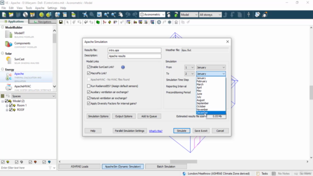Select December from the month list
This screenshot has height=176, width=313.
click(211, 112)
